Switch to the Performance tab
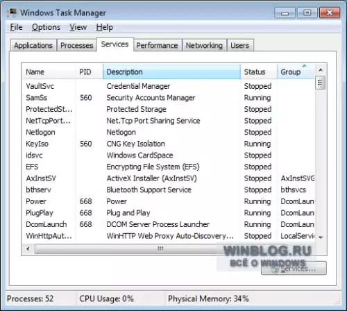This screenshot has height=311, width=347. point(157,45)
